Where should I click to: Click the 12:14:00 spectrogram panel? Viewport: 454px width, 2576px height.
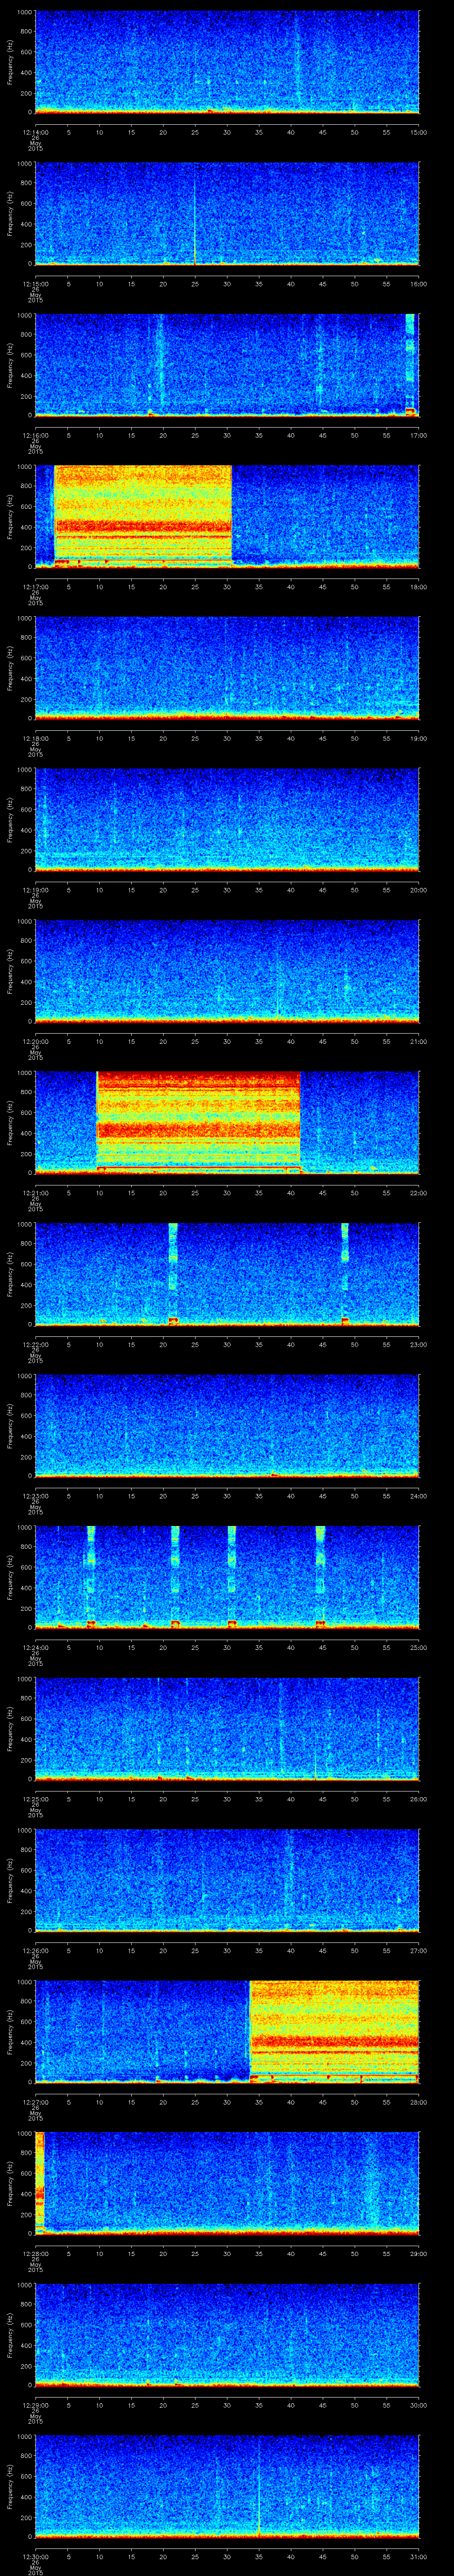click(227, 62)
